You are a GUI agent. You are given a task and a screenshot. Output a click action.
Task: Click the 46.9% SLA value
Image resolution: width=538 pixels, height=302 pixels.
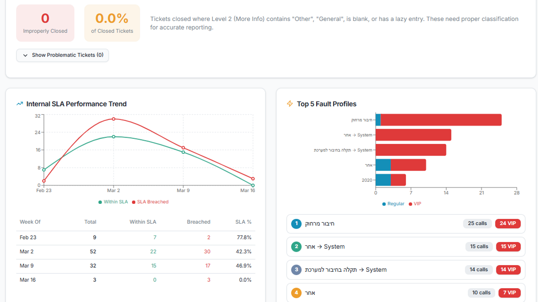tap(244, 266)
